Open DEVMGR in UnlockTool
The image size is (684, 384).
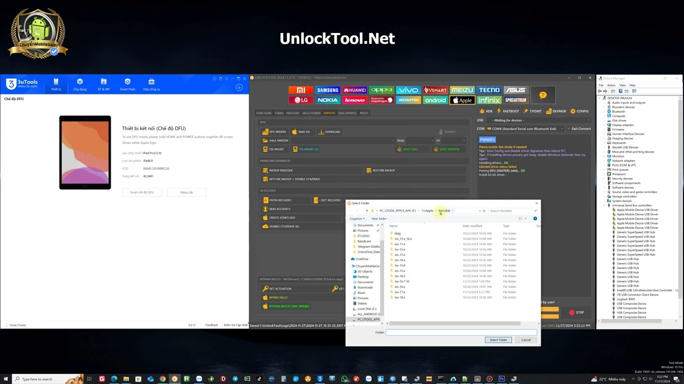coord(556,111)
